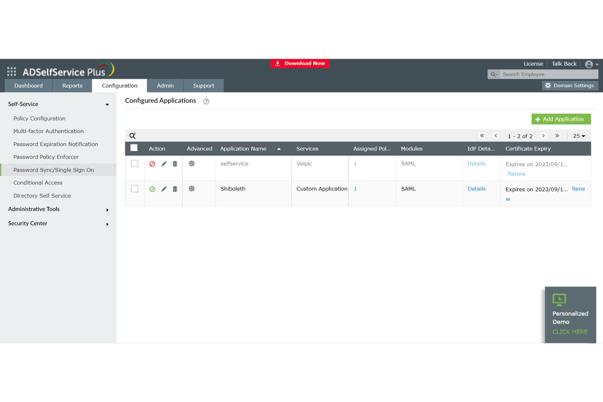Open the help icon next to Configured Applications
The image size is (603, 402).
(x=206, y=101)
